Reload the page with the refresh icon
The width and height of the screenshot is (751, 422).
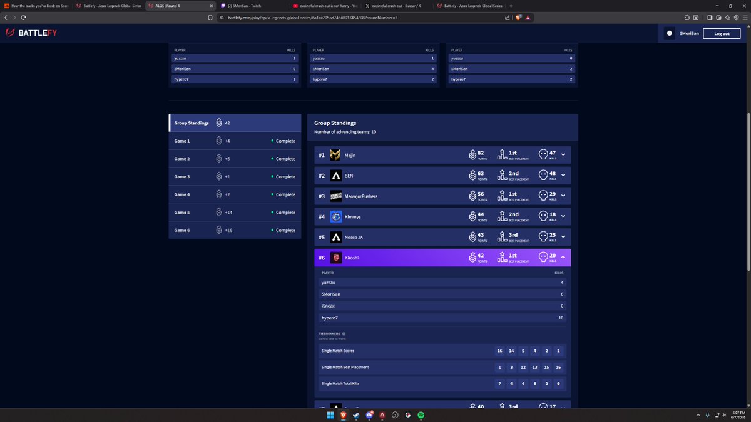(x=23, y=18)
